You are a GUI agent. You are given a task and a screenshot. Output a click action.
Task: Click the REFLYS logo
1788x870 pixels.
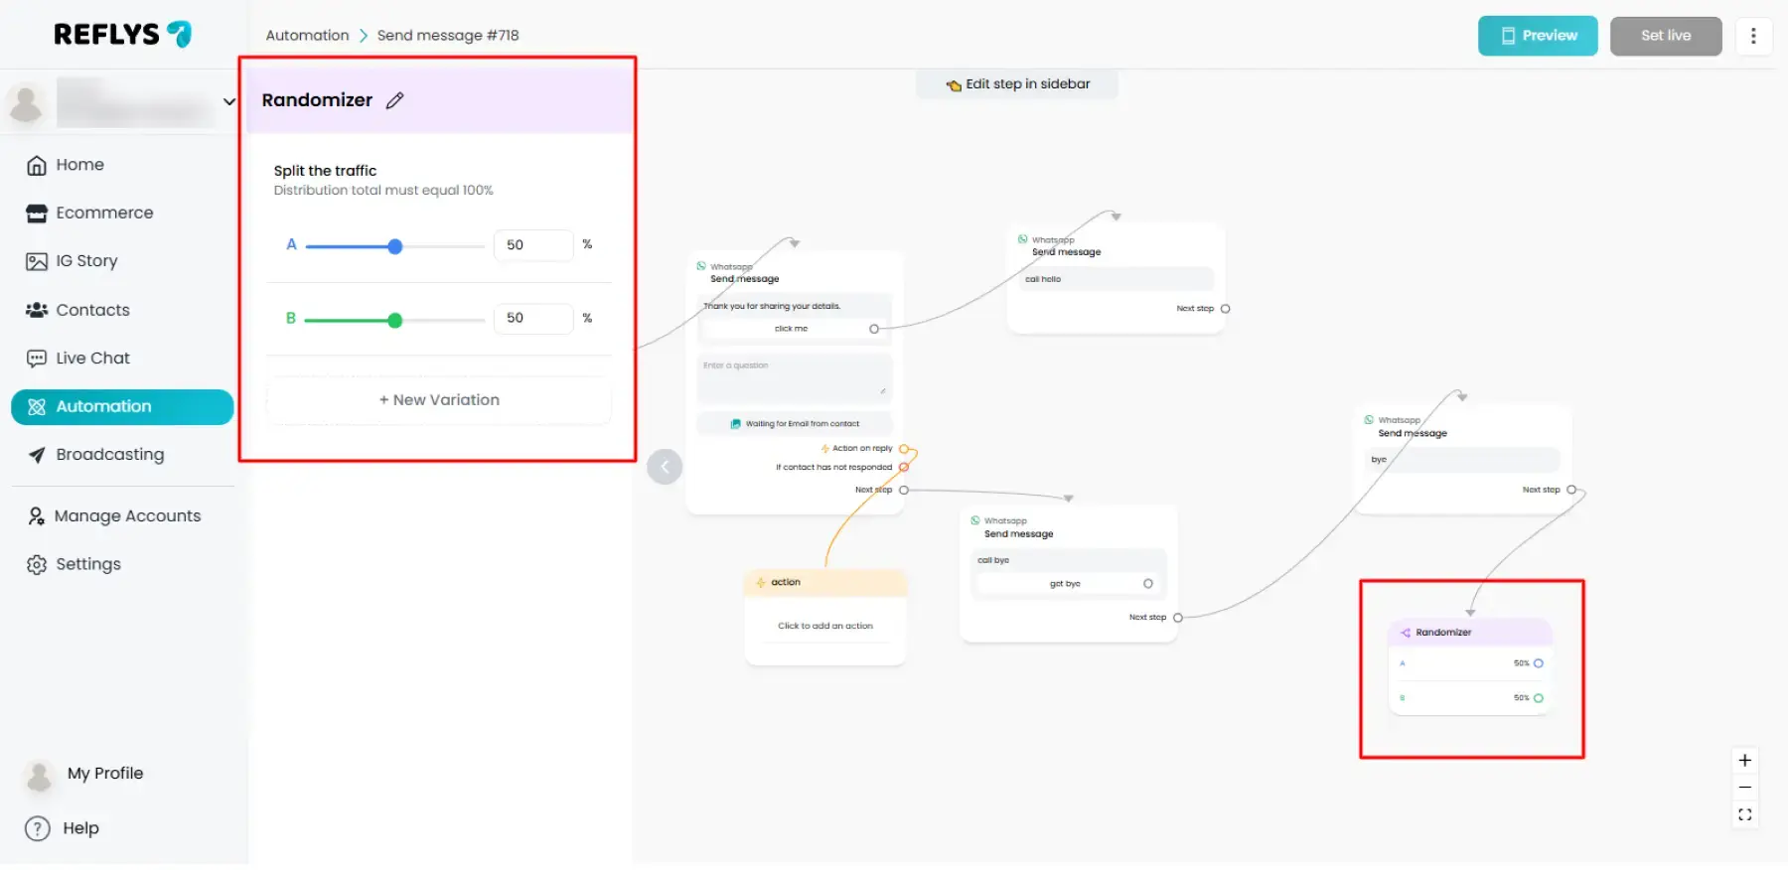click(122, 35)
